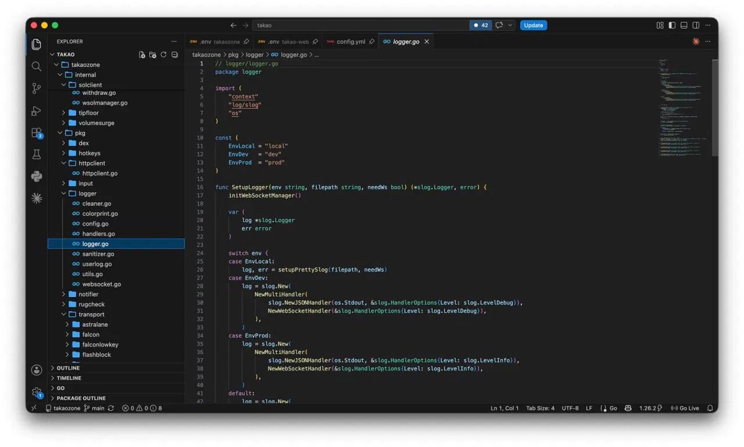Open handlers.go in the file tree
Screen dimensions: 744x447
pyautogui.click(x=116, y=234)
